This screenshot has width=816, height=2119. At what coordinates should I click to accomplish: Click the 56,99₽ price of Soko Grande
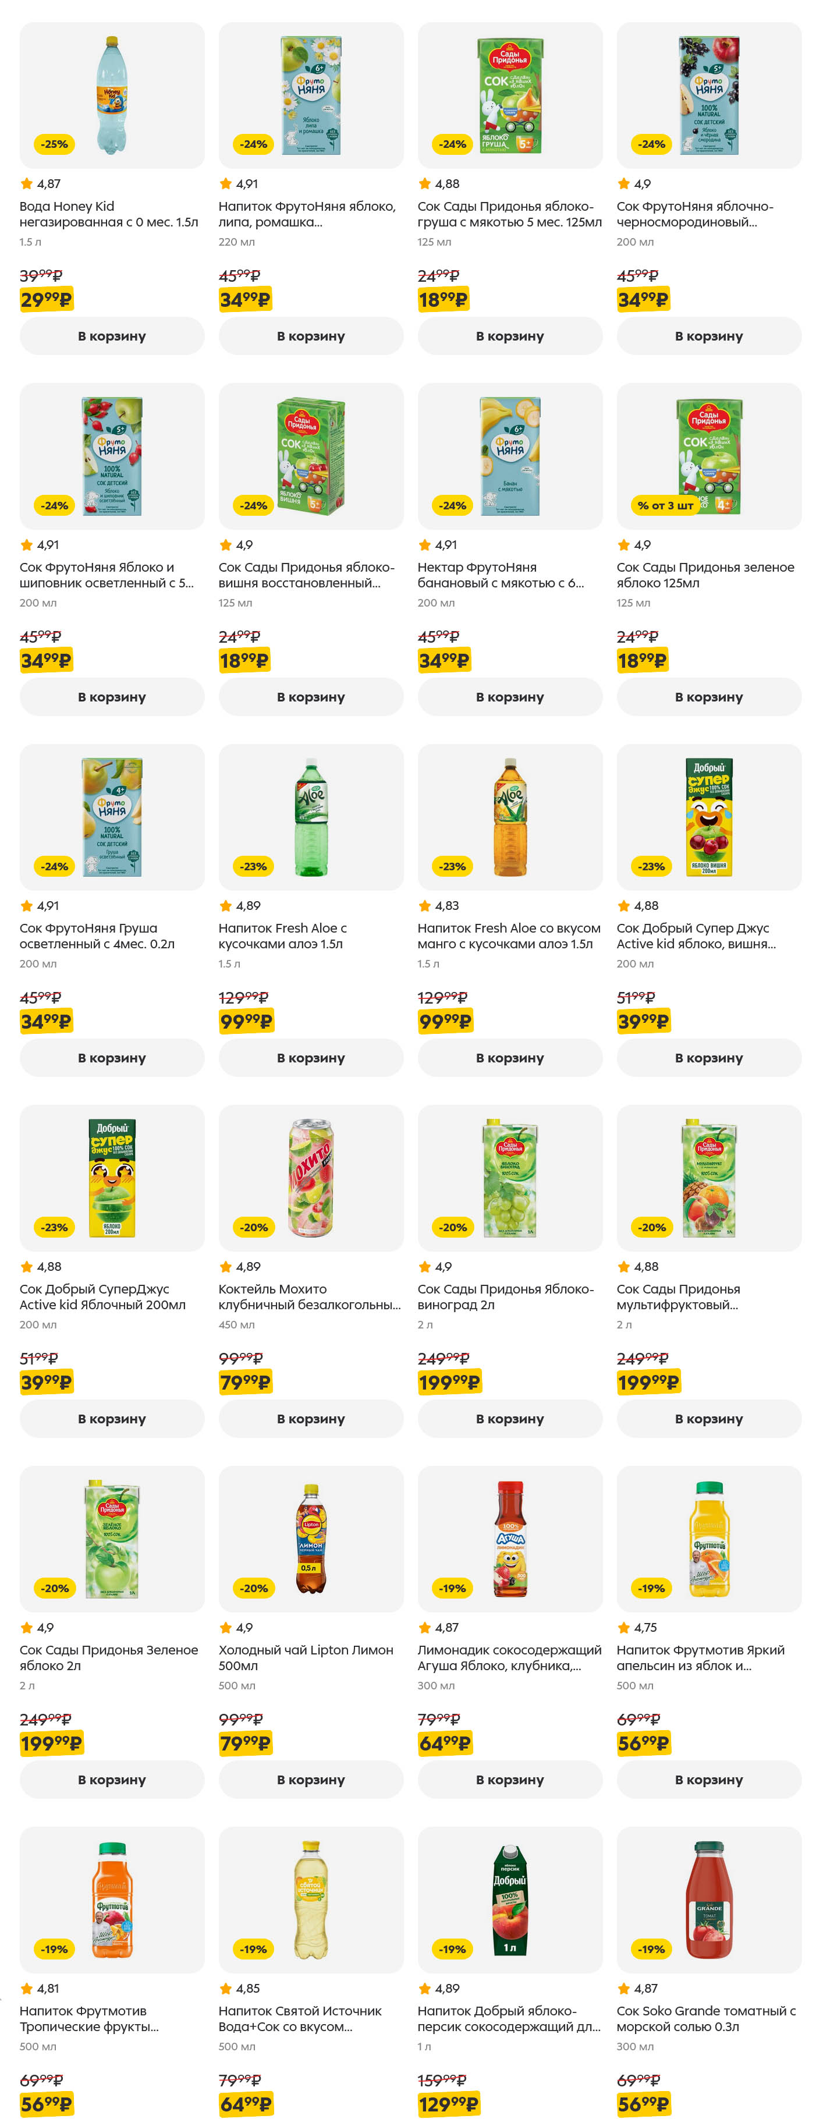pyautogui.click(x=643, y=2103)
